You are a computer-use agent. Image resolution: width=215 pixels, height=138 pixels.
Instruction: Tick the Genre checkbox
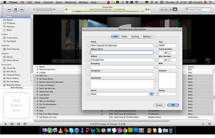(x=89, y=94)
